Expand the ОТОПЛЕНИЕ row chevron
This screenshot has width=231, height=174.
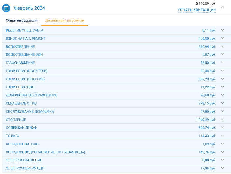click(222, 120)
